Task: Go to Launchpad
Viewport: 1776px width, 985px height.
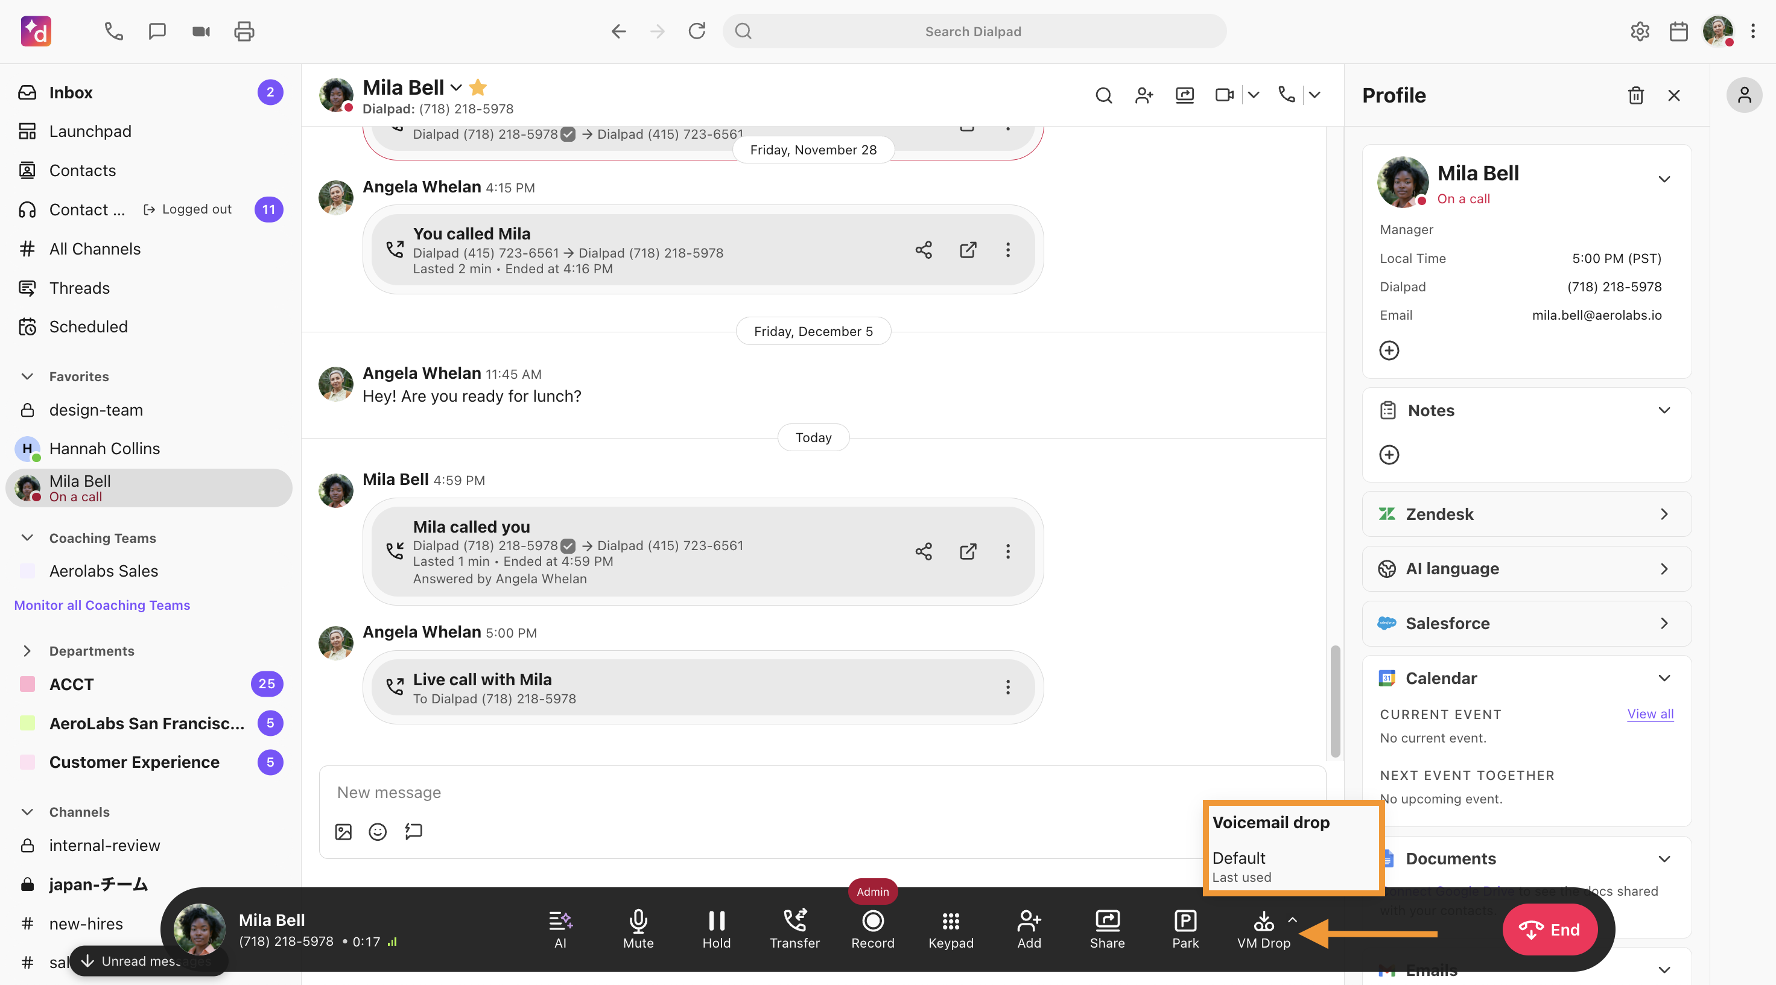Action: pos(150,131)
